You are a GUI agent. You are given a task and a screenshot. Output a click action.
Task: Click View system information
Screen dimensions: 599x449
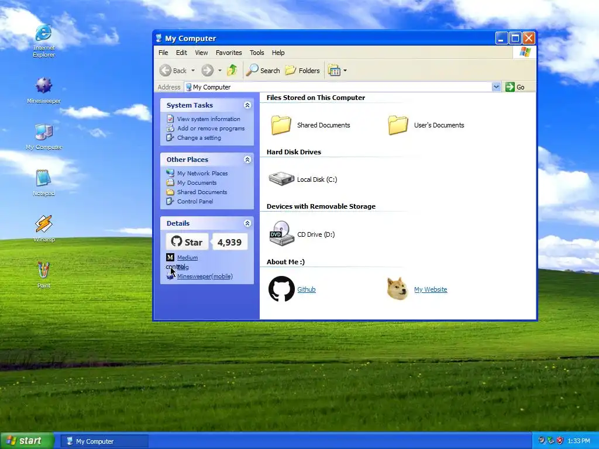(x=209, y=119)
